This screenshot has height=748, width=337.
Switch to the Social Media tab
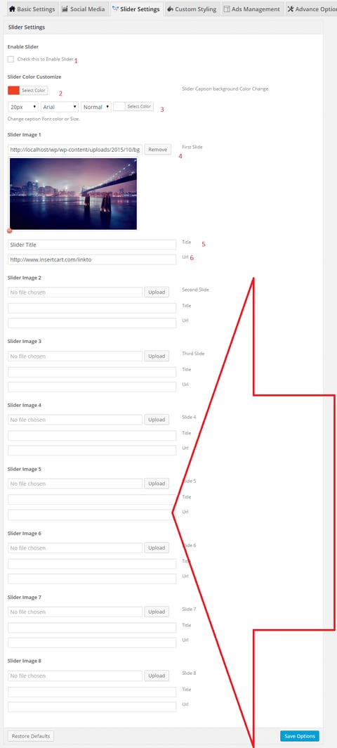pyautogui.click(x=84, y=9)
